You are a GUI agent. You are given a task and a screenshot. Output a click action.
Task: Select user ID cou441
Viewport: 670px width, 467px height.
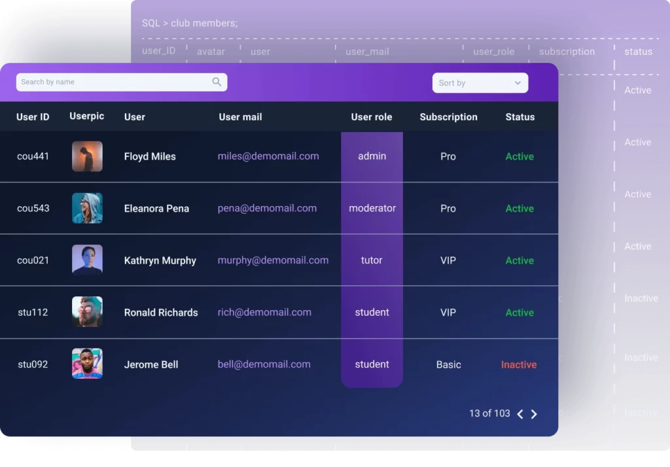coord(33,156)
